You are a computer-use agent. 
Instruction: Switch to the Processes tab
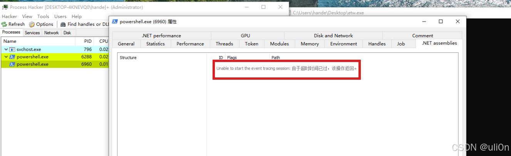coord(12,32)
